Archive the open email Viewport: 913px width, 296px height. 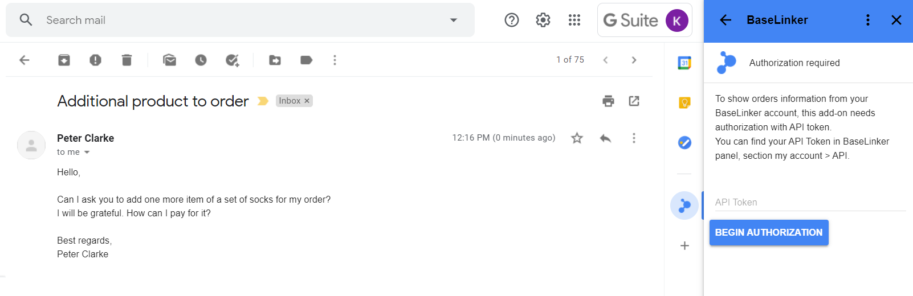[x=64, y=60]
